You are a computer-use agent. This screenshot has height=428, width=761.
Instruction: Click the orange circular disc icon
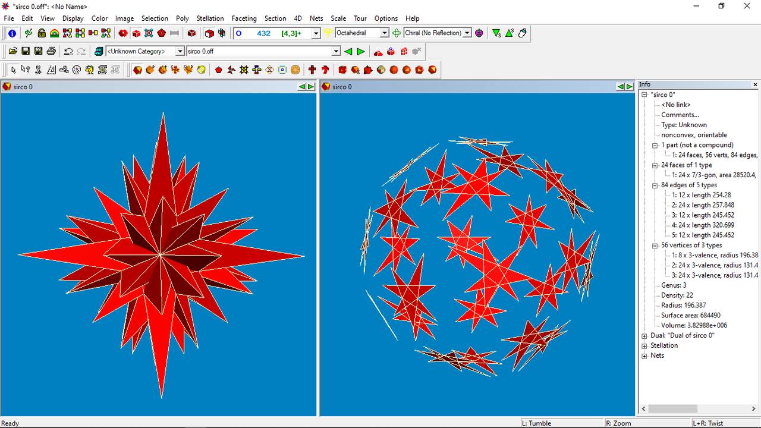(x=295, y=70)
